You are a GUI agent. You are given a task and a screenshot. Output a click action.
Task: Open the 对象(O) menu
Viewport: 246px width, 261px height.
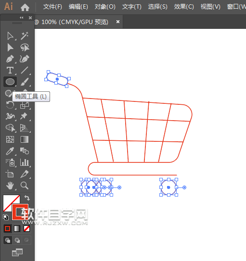105,7
